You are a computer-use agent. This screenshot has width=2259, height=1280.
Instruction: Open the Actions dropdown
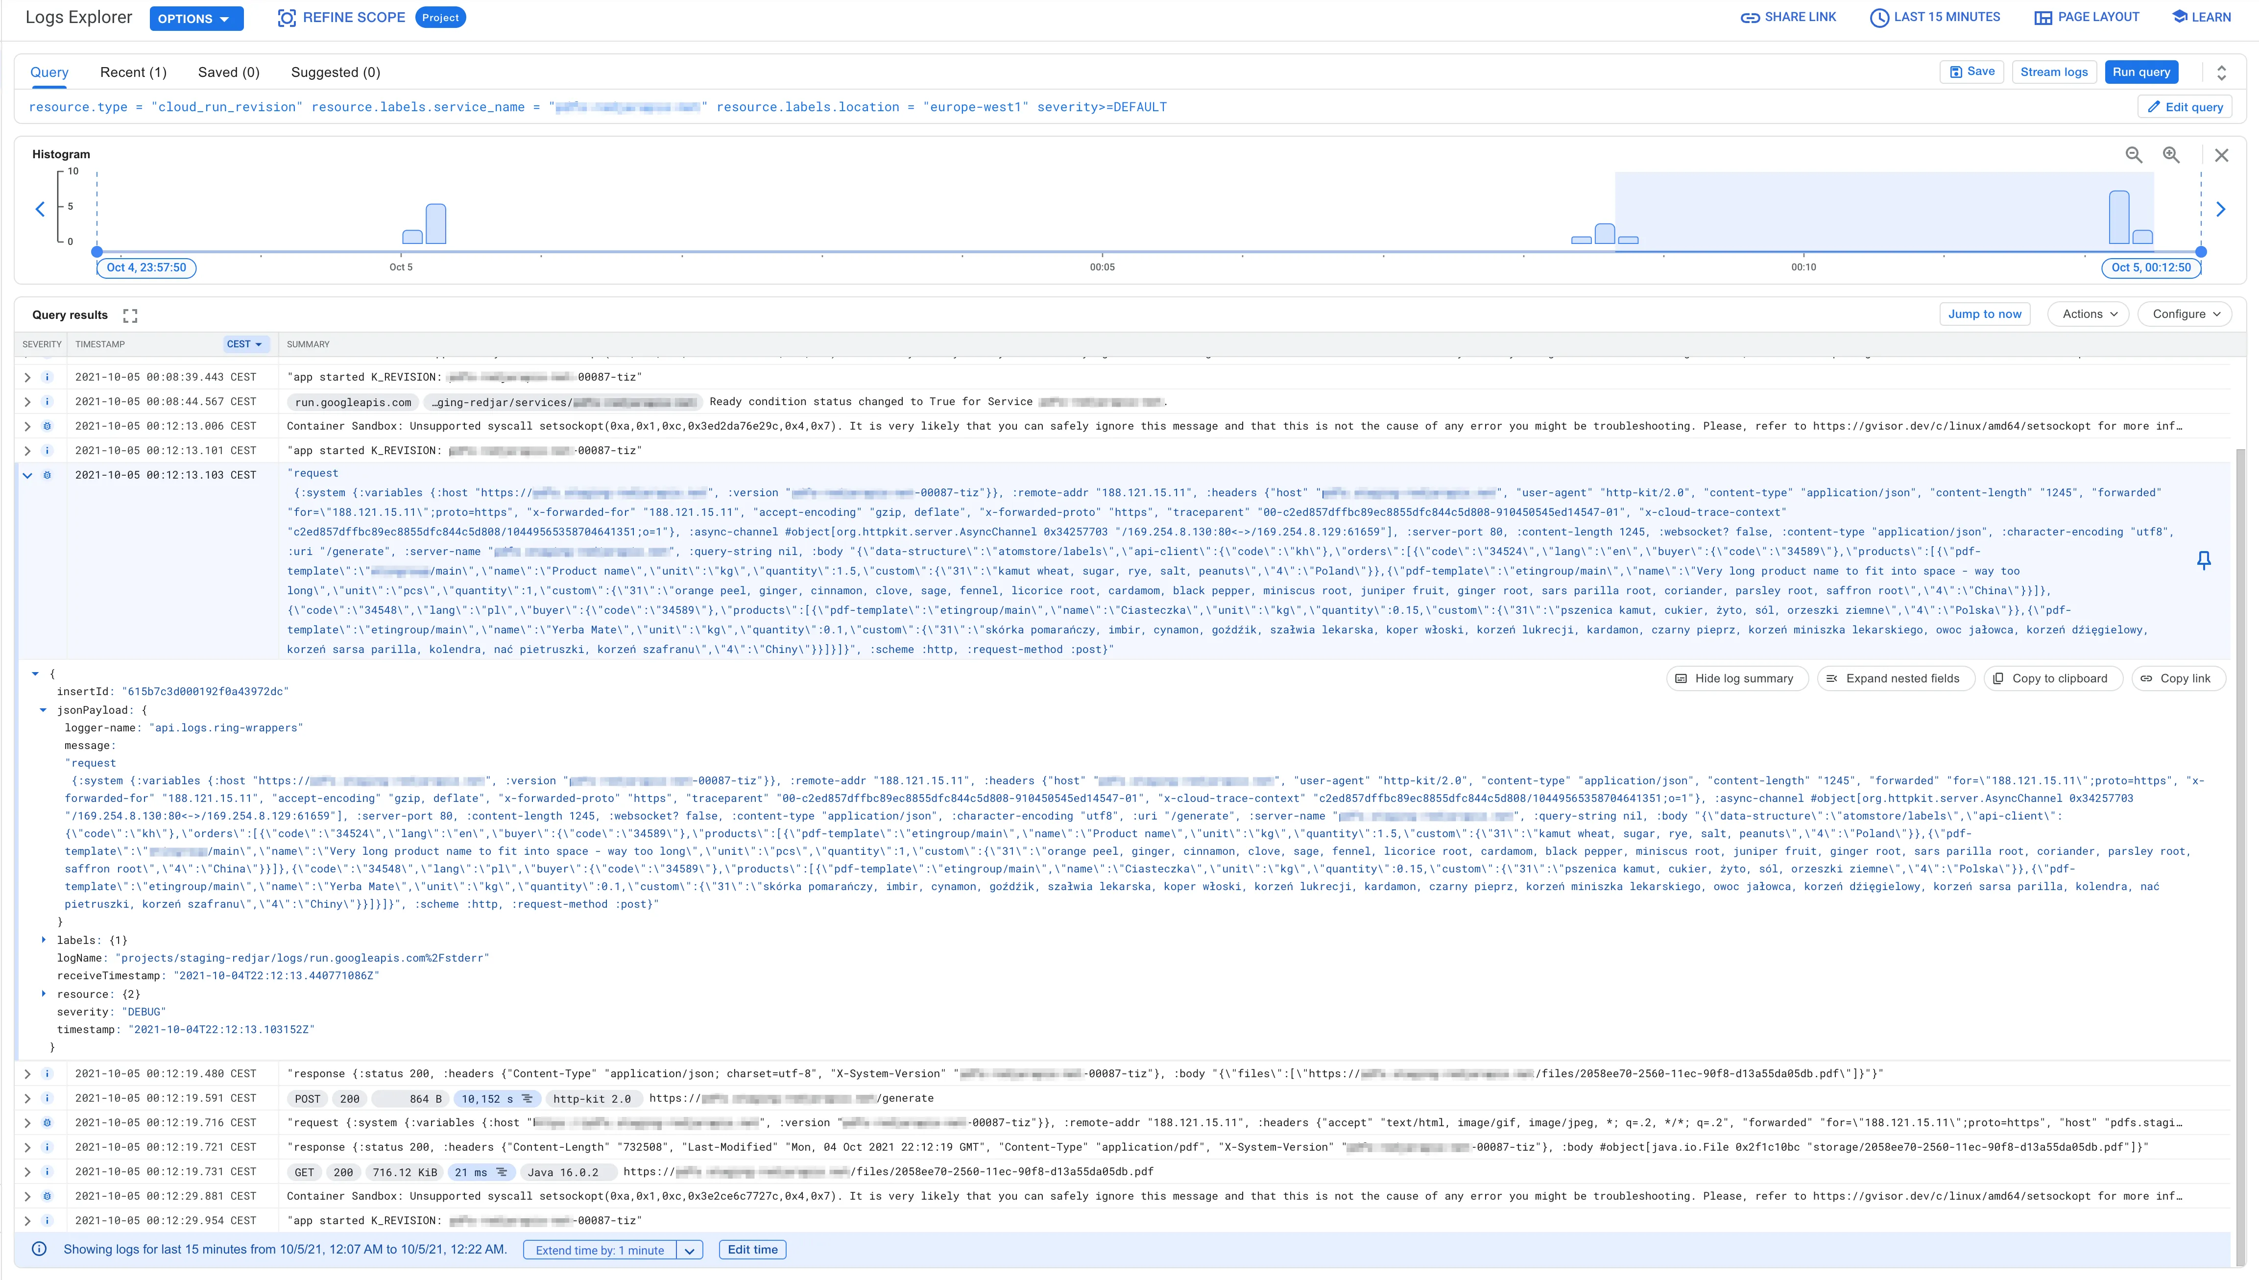point(2089,314)
